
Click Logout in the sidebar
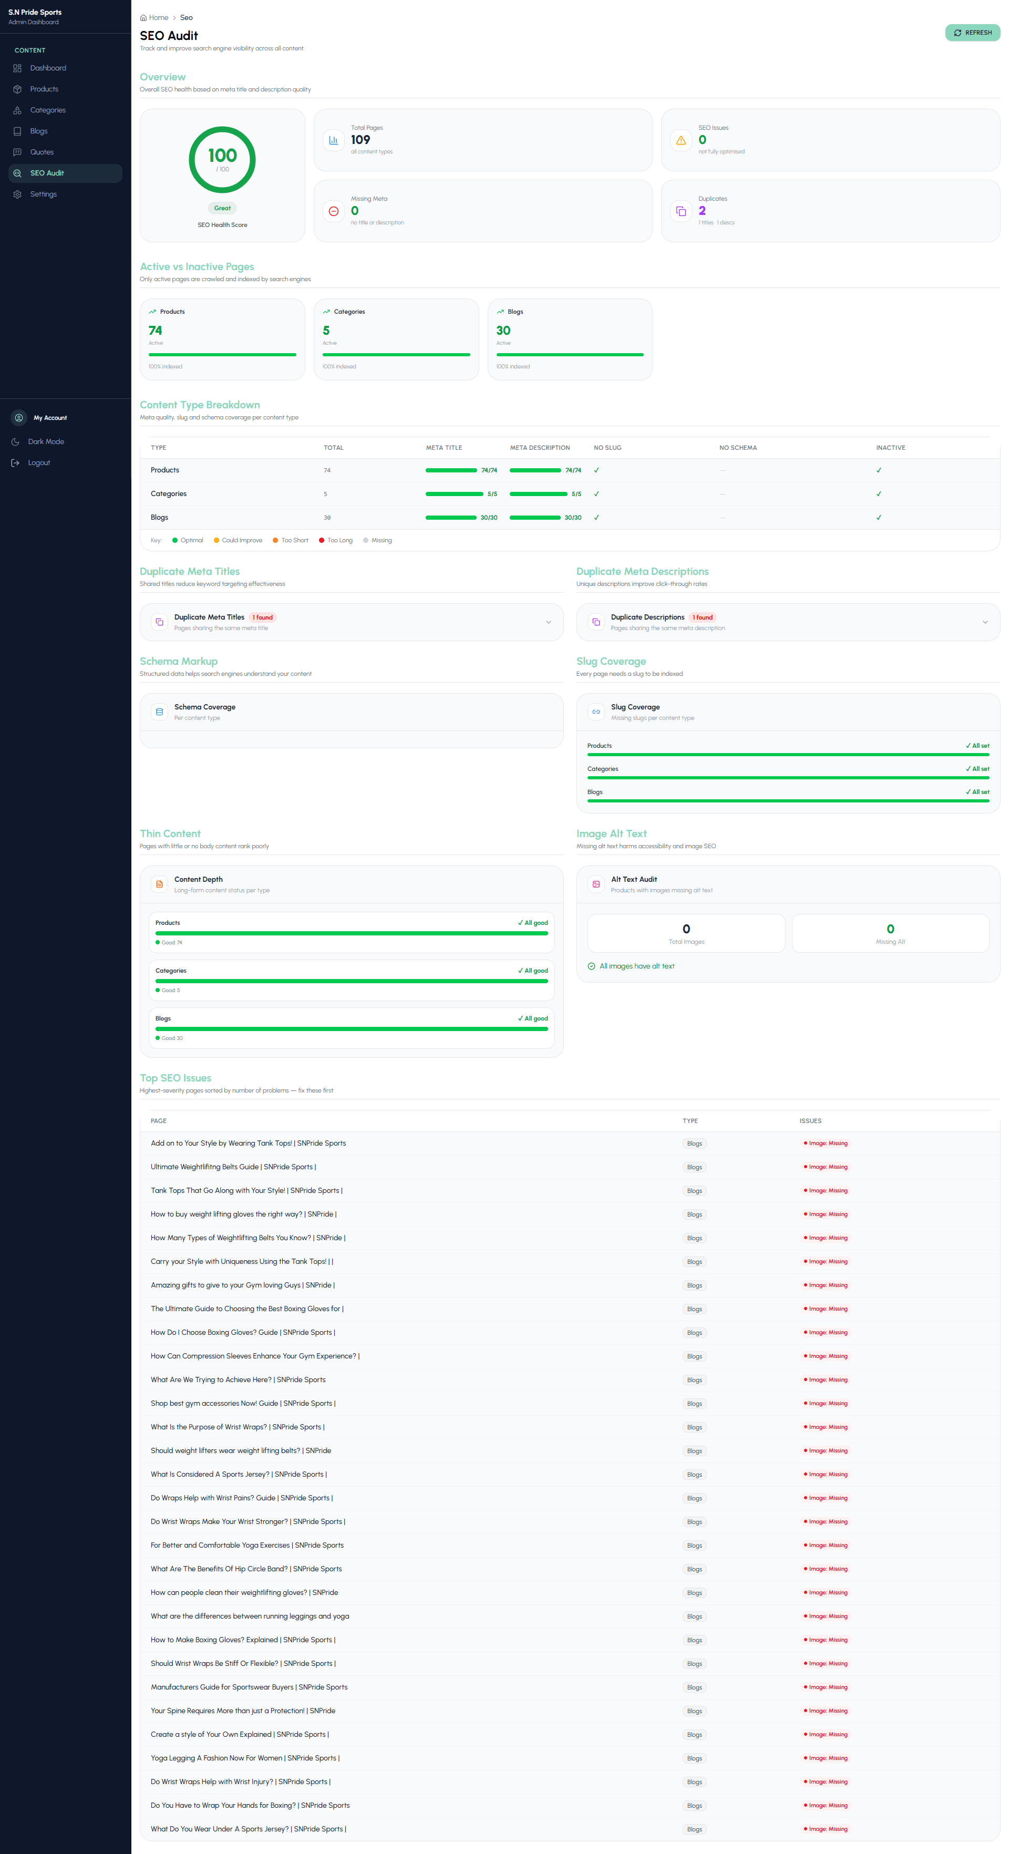click(39, 463)
